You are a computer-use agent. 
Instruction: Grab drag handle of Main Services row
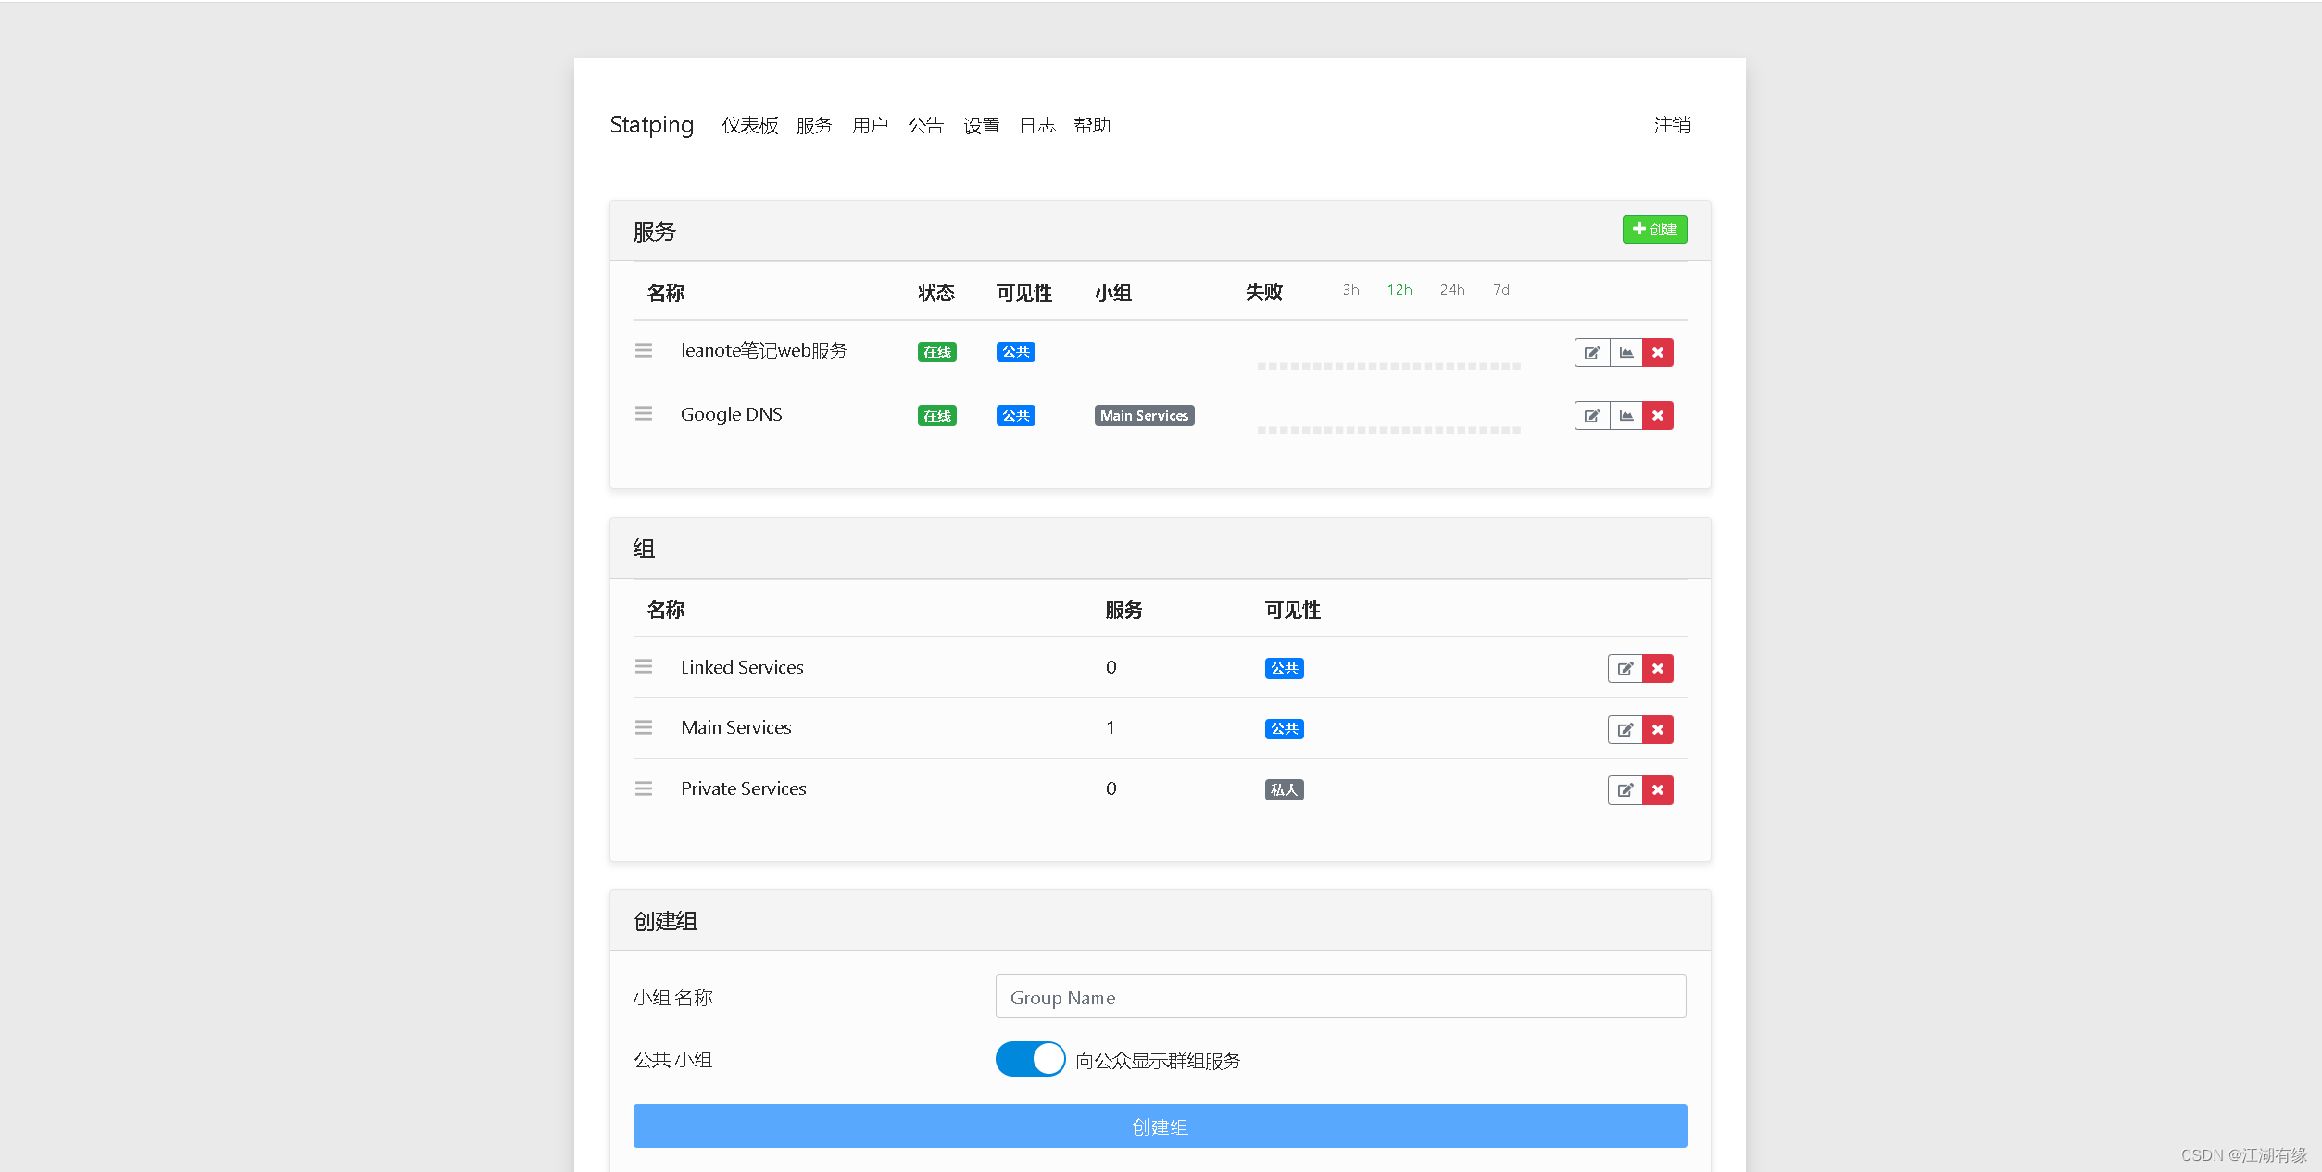tap(644, 727)
